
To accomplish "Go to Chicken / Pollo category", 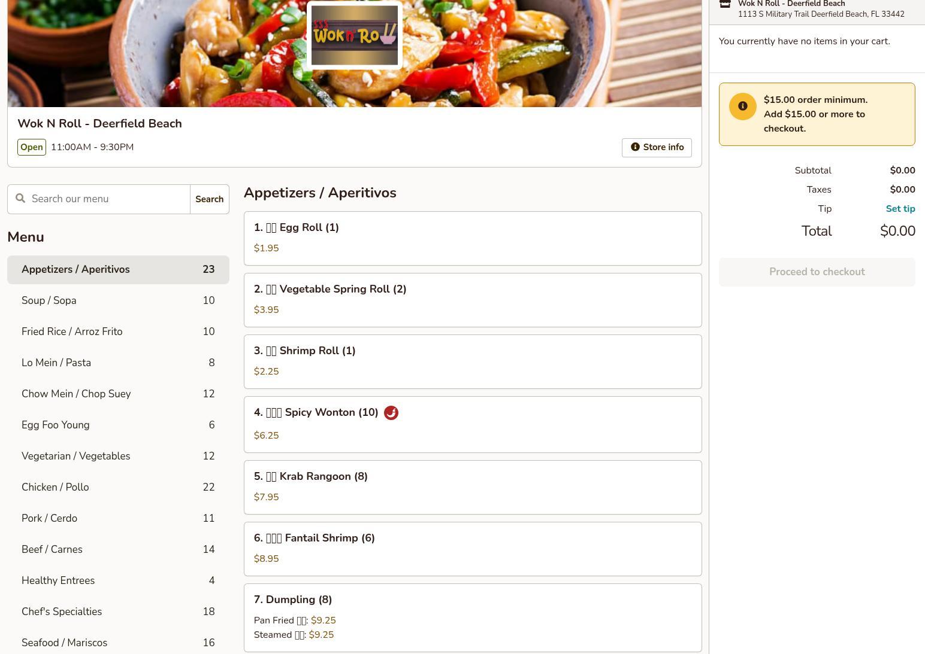I will pyautogui.click(x=118, y=487).
